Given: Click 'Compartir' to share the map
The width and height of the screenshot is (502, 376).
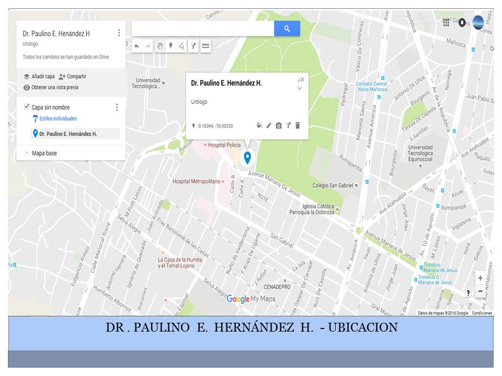Looking at the screenshot, I should point(73,76).
